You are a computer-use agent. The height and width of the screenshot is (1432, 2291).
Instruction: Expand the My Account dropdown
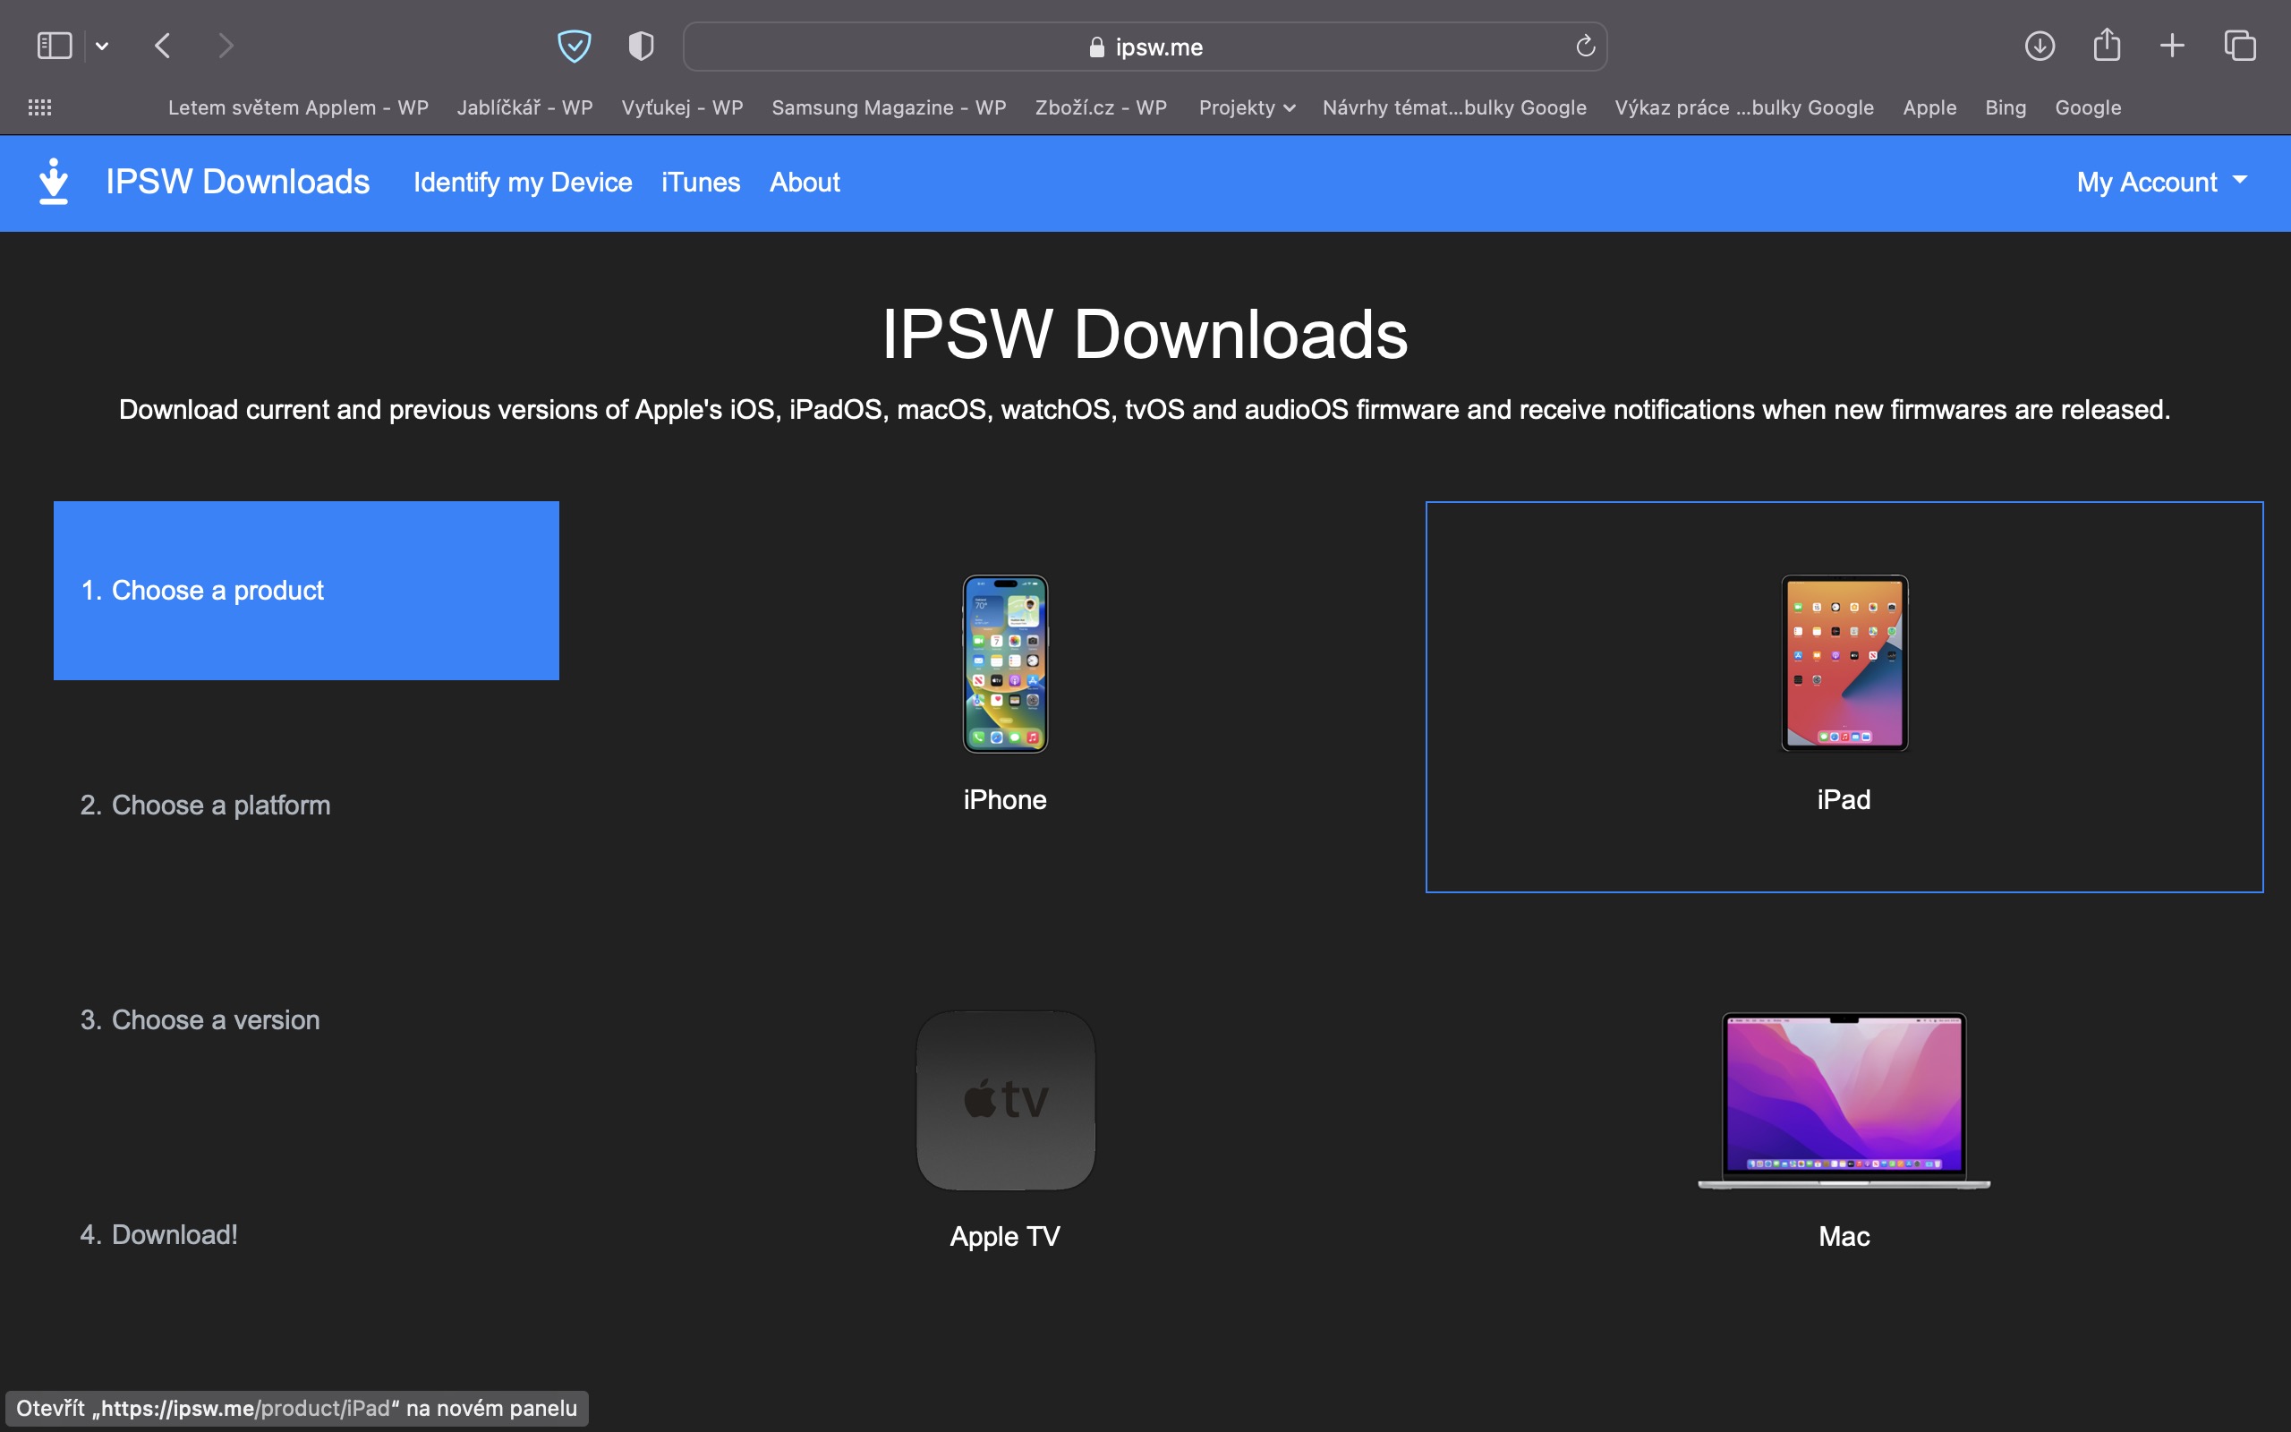tap(2160, 182)
